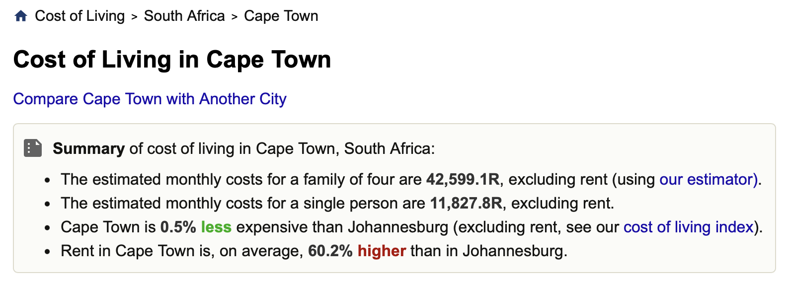The image size is (787, 282).
Task: Go to South Africa breadcrumb page
Action: (184, 16)
